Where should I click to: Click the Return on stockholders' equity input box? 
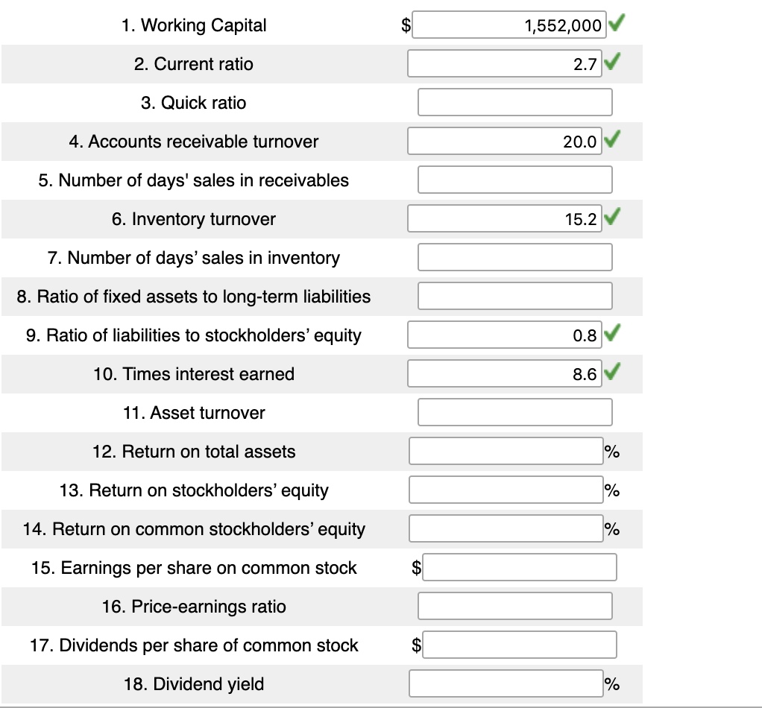point(505,490)
